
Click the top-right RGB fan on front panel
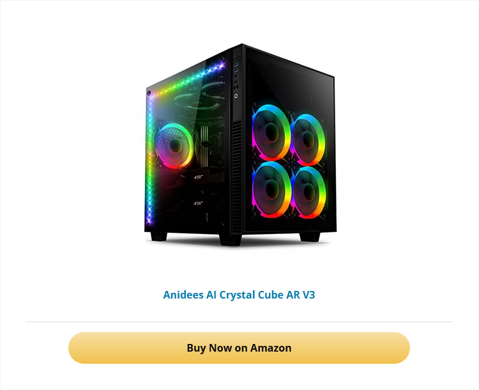pos(308,140)
